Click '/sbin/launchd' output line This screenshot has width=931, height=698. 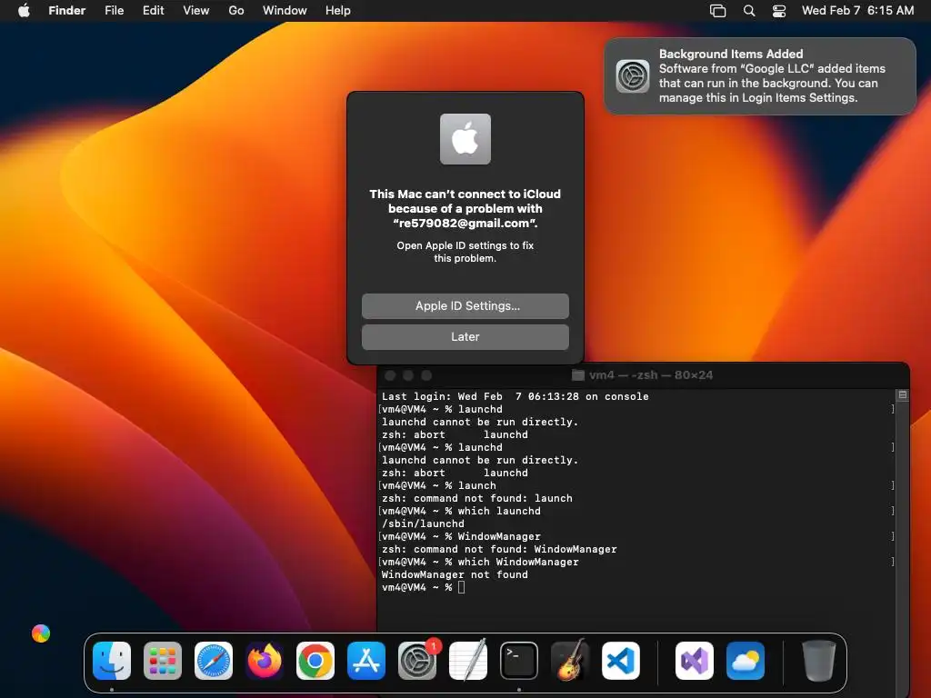click(423, 523)
